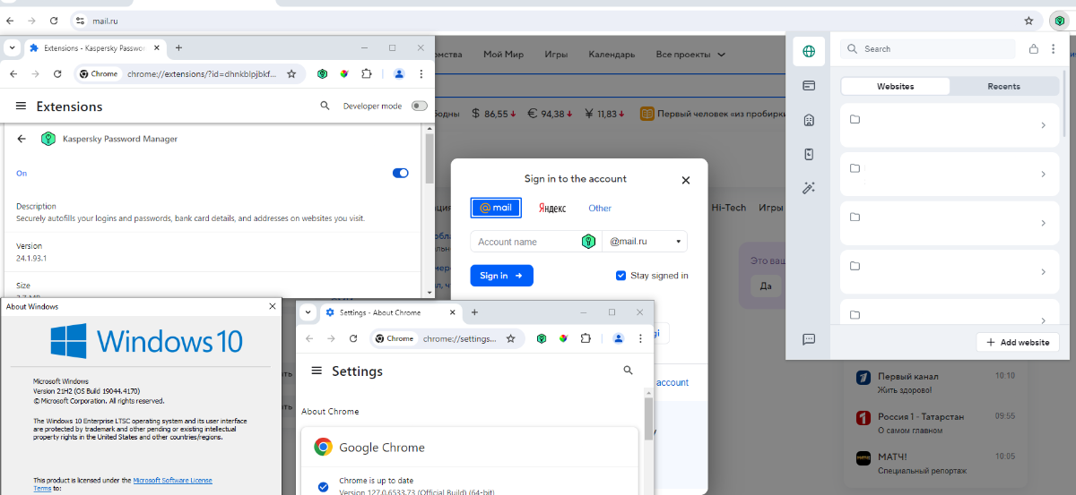Image resolution: width=1076 pixels, height=495 pixels.
Task: Open Первый канал program entry
Action: point(935,382)
